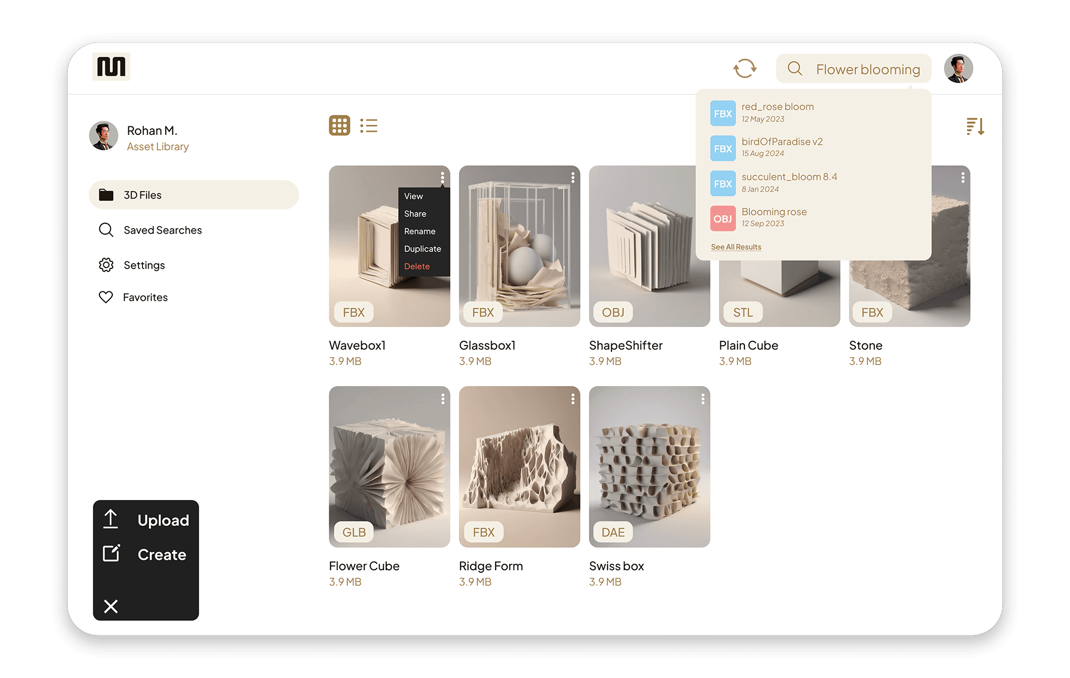Click the app logo icon
The height and width of the screenshot is (678, 1070).
pos(111,67)
